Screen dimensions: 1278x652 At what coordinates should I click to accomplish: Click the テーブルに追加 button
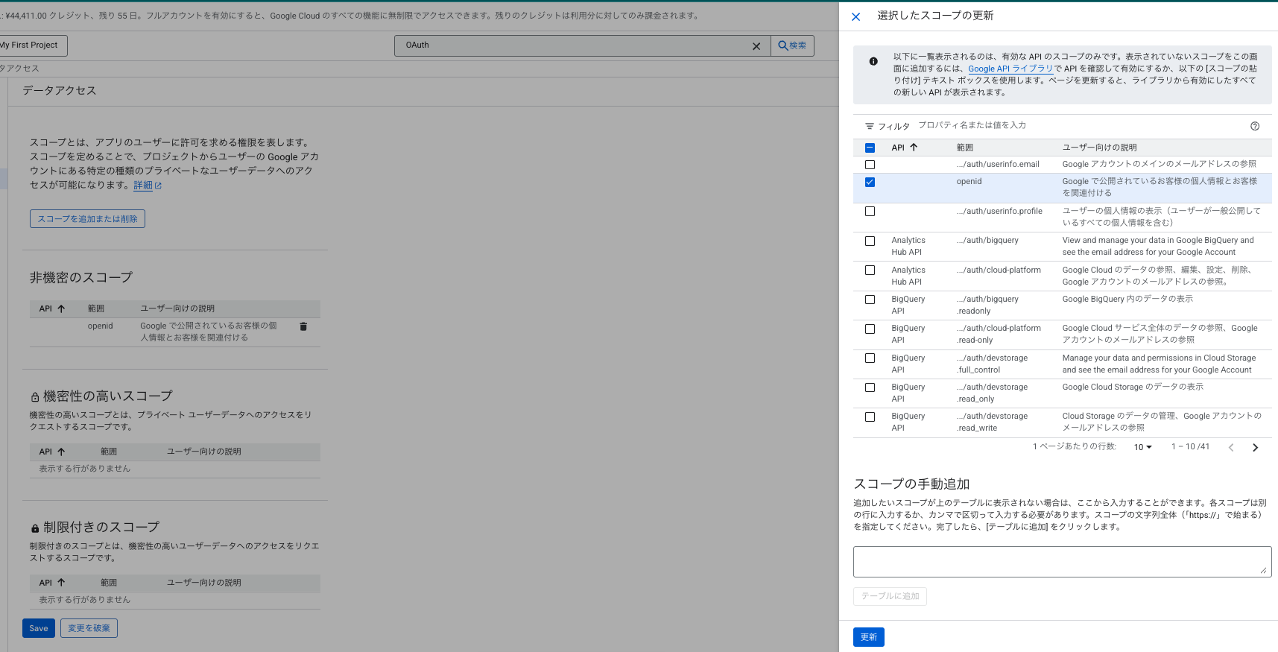click(890, 596)
